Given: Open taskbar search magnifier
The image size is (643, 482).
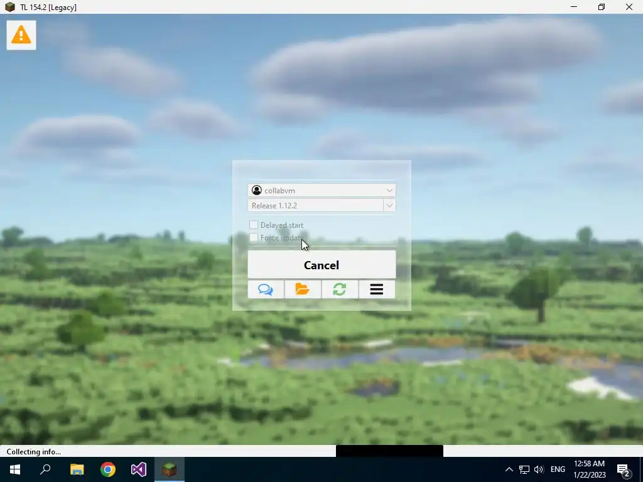Looking at the screenshot, I should click(x=45, y=469).
